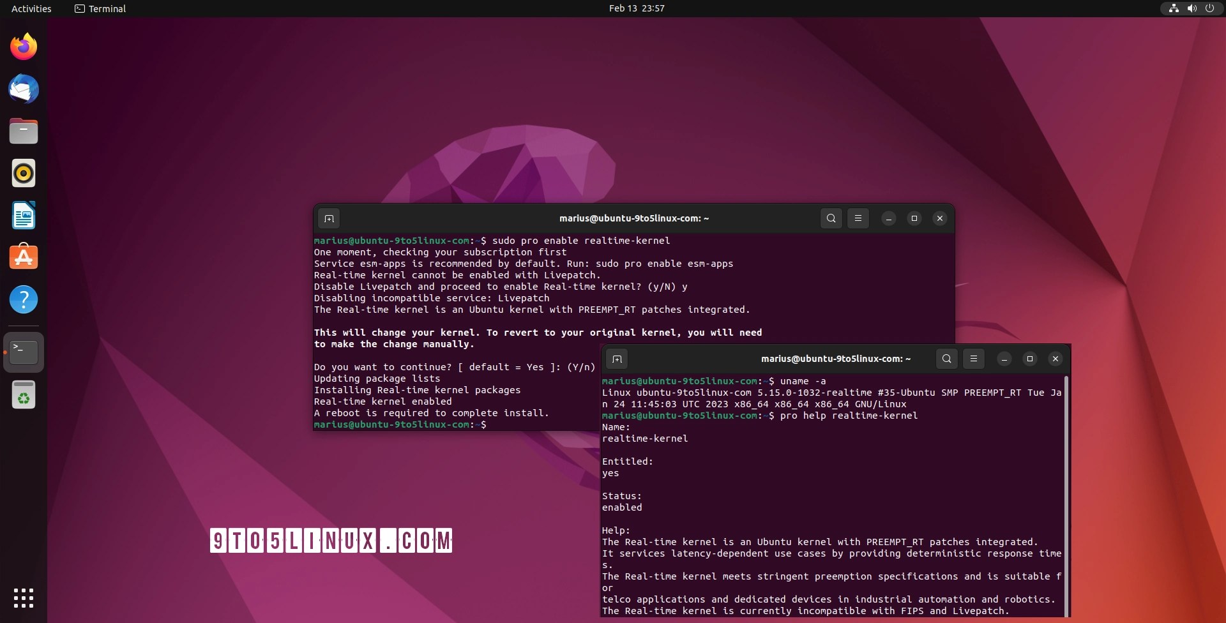This screenshot has width=1226, height=623.
Task: Open a new tab in the back terminal window
Action: (329, 218)
